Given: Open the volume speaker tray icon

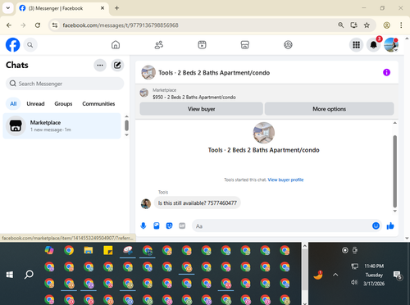Looking at the screenshot, I should click(x=354, y=282).
